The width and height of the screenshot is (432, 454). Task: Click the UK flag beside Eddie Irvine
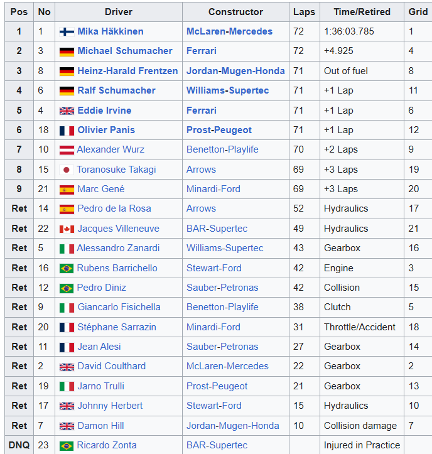(67, 111)
